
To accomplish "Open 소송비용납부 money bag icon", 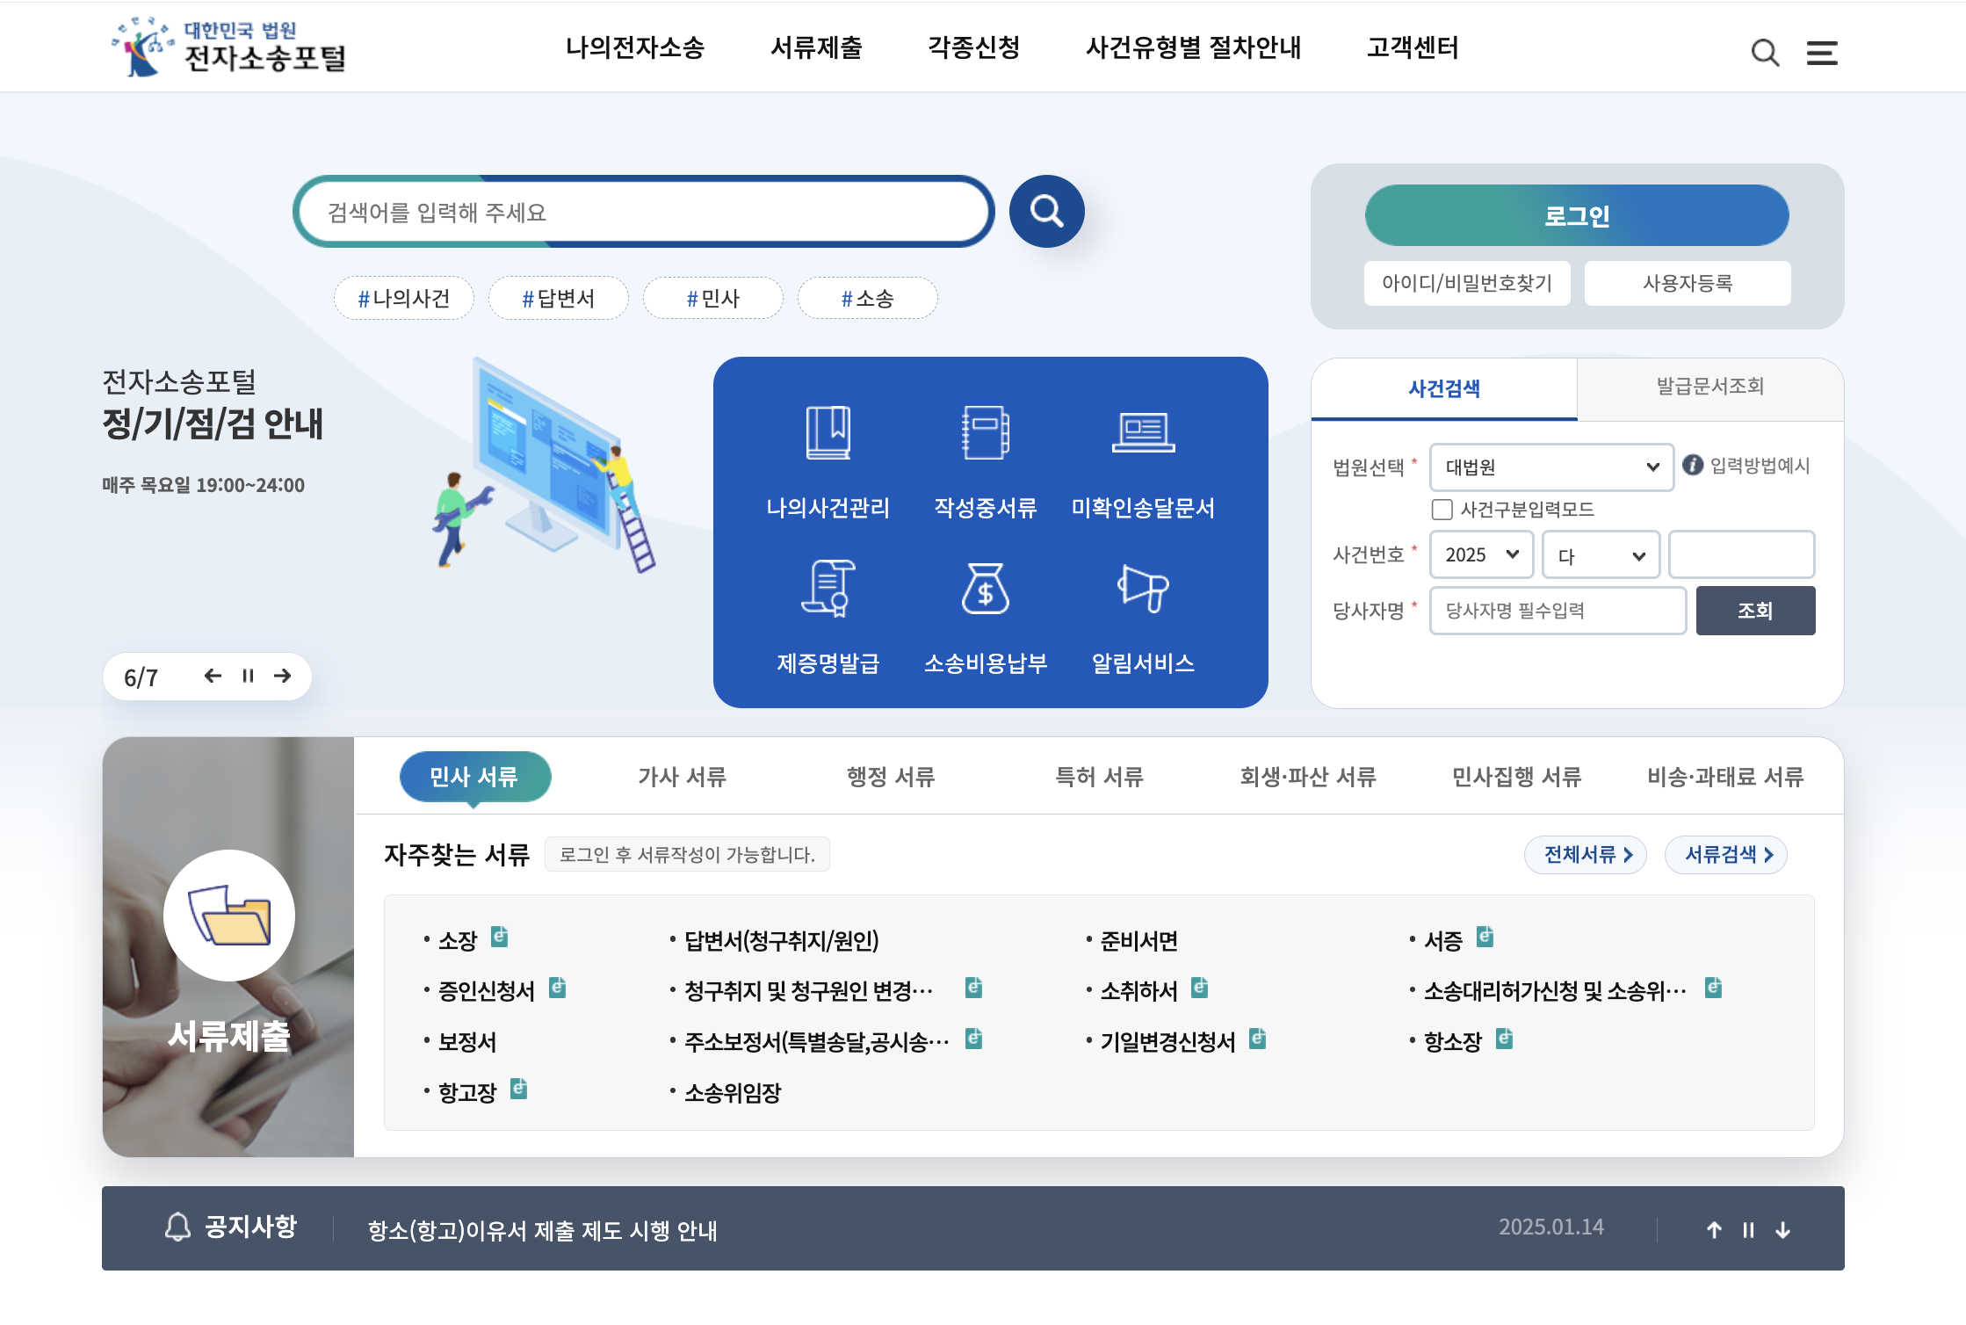I will [985, 588].
